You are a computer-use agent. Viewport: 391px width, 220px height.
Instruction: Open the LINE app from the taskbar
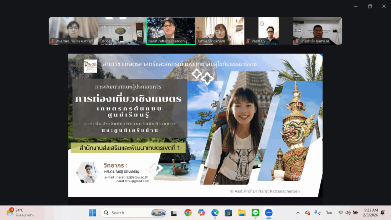255,213
